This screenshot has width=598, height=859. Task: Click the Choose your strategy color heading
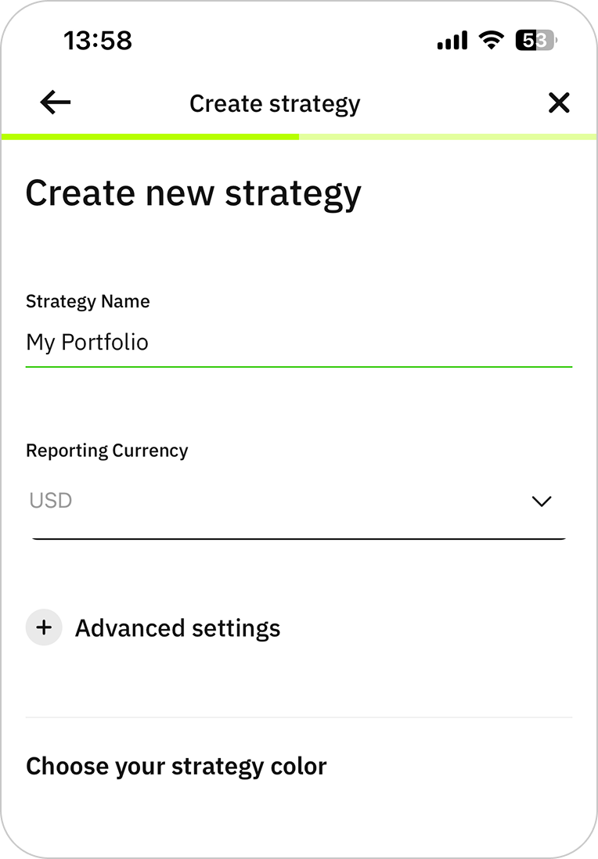pos(176,766)
